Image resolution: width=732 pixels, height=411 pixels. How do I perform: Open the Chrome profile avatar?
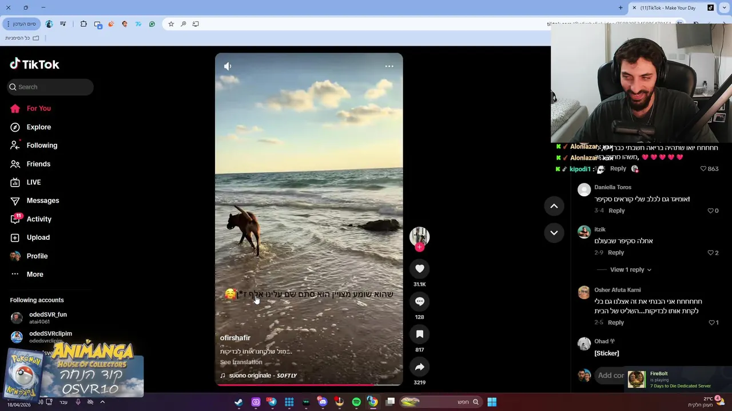point(49,24)
